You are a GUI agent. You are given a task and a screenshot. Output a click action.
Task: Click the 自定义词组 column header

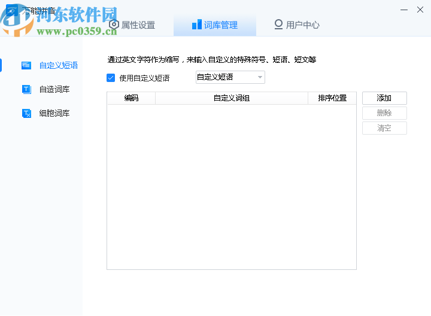[x=232, y=98]
